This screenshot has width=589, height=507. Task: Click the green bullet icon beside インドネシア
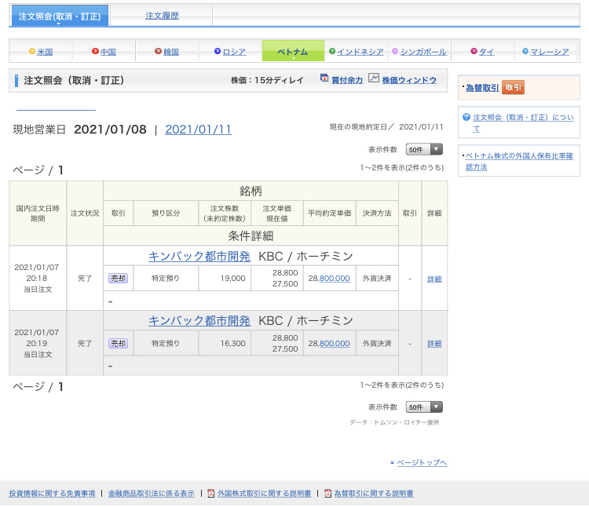(x=332, y=51)
